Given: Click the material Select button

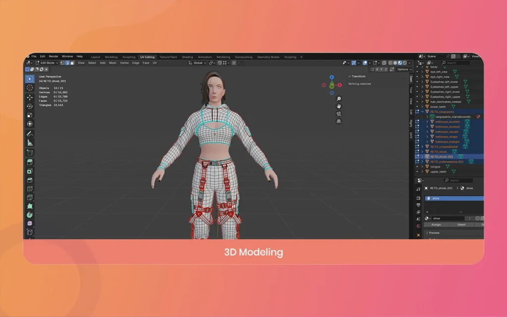Looking at the screenshot, I should [461, 224].
